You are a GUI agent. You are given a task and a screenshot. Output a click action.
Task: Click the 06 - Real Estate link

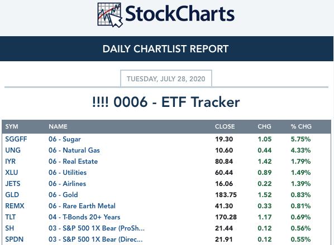[73, 161]
